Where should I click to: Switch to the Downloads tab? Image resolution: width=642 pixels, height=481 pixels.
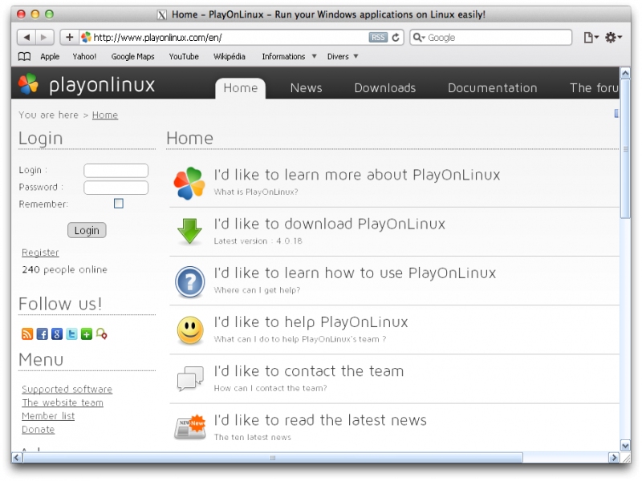tap(384, 88)
